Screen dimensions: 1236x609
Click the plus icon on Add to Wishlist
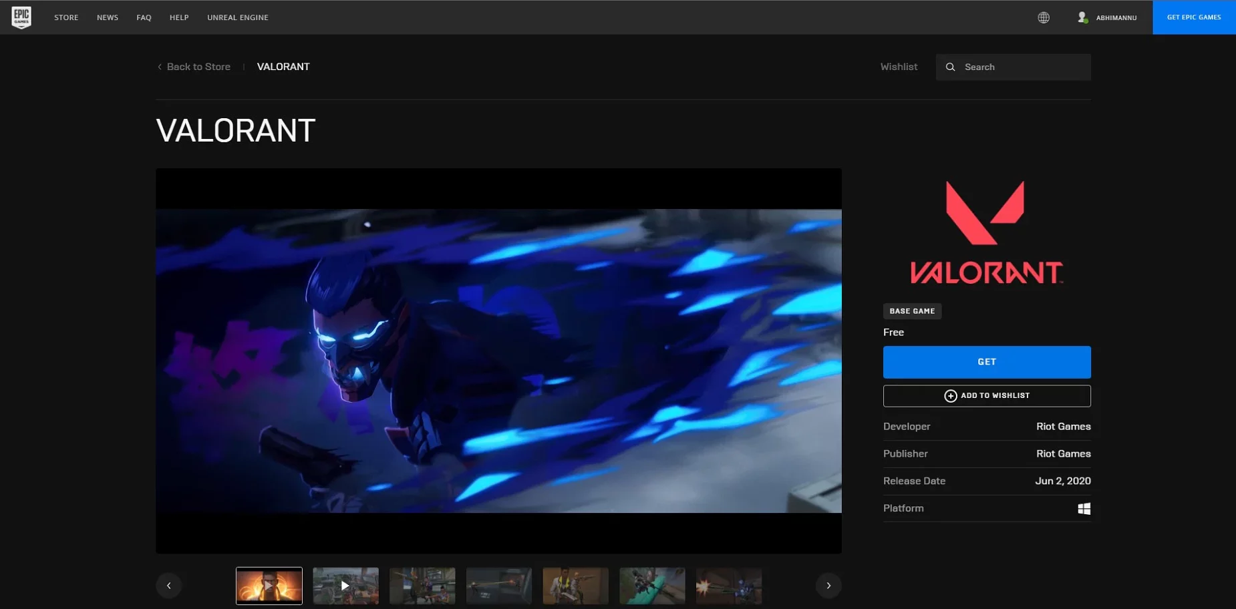950,396
